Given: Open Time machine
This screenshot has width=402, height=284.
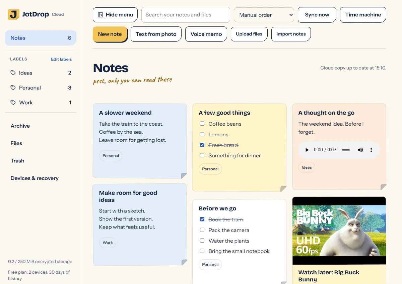Looking at the screenshot, I should pos(363,15).
